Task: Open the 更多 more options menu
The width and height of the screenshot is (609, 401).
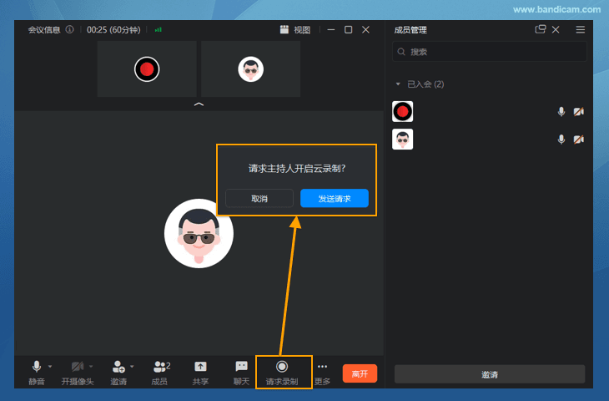Action: [322, 373]
